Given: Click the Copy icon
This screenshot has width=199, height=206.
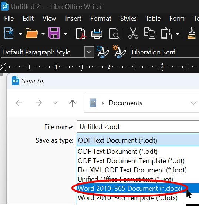Looking at the screenshot, I should click(150, 33).
